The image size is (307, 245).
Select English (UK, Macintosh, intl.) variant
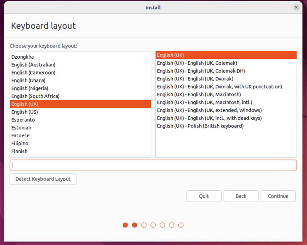[226, 102]
